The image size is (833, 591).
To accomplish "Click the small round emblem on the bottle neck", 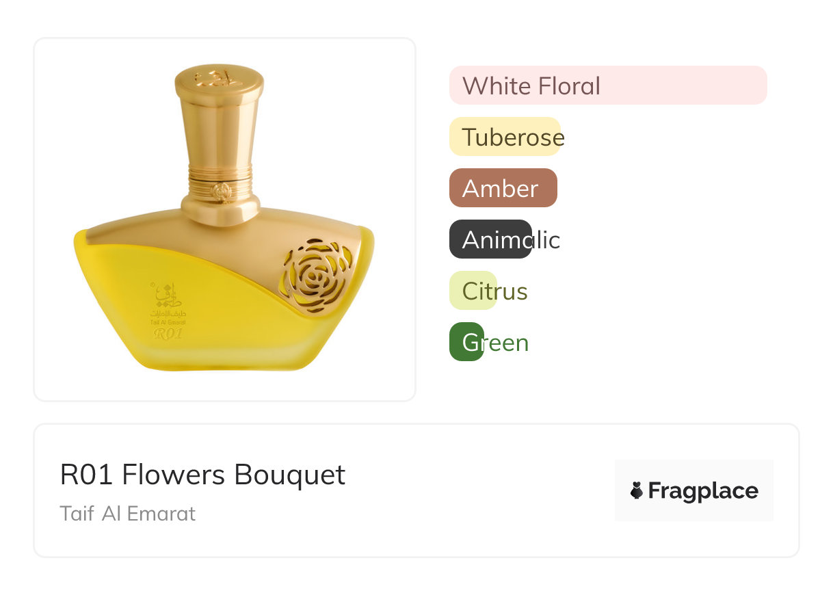I will click(x=221, y=191).
